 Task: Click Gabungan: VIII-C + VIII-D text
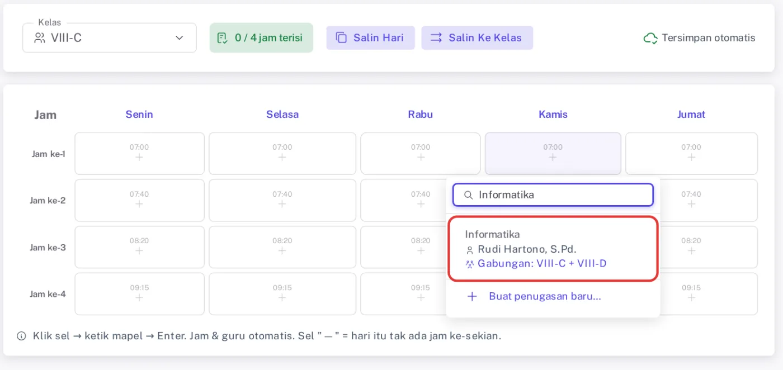542,264
